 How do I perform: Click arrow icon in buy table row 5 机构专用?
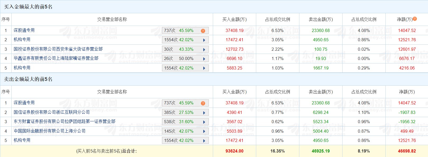tap(204, 68)
